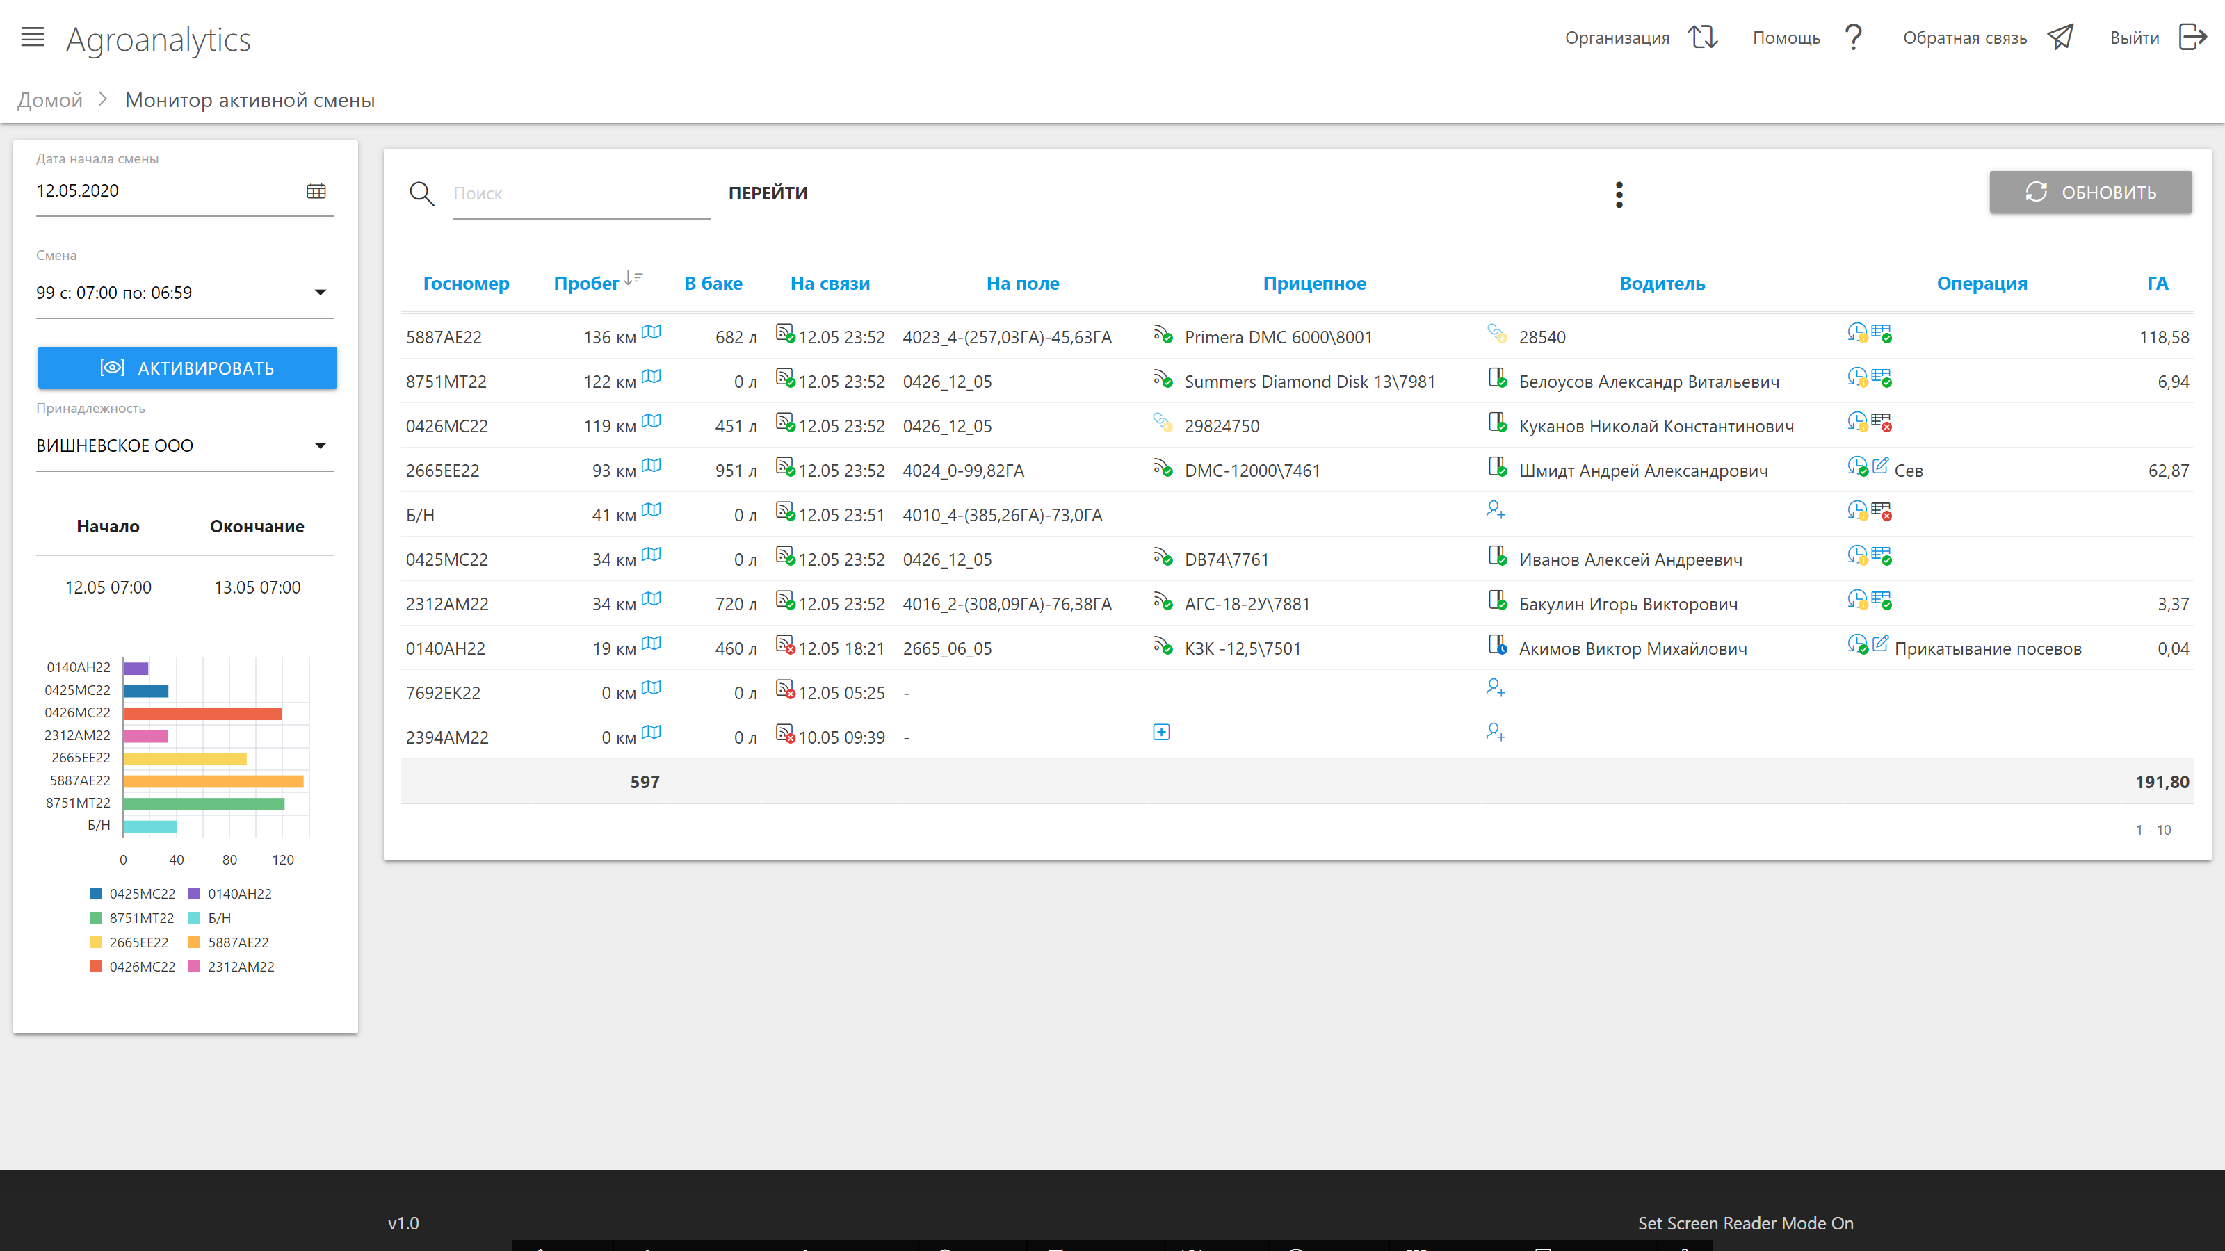Viewport: 2225px width, 1251px height.
Task: Click the orange 5887AE22 chart bar
Action: tap(213, 781)
